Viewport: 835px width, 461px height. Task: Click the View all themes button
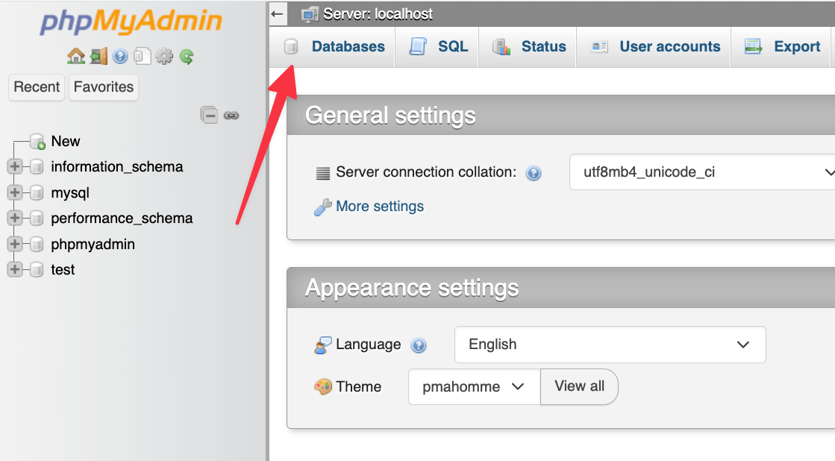click(579, 386)
